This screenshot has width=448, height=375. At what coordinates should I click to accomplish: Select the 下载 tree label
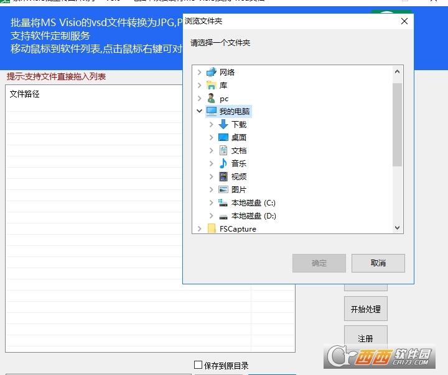coord(239,124)
